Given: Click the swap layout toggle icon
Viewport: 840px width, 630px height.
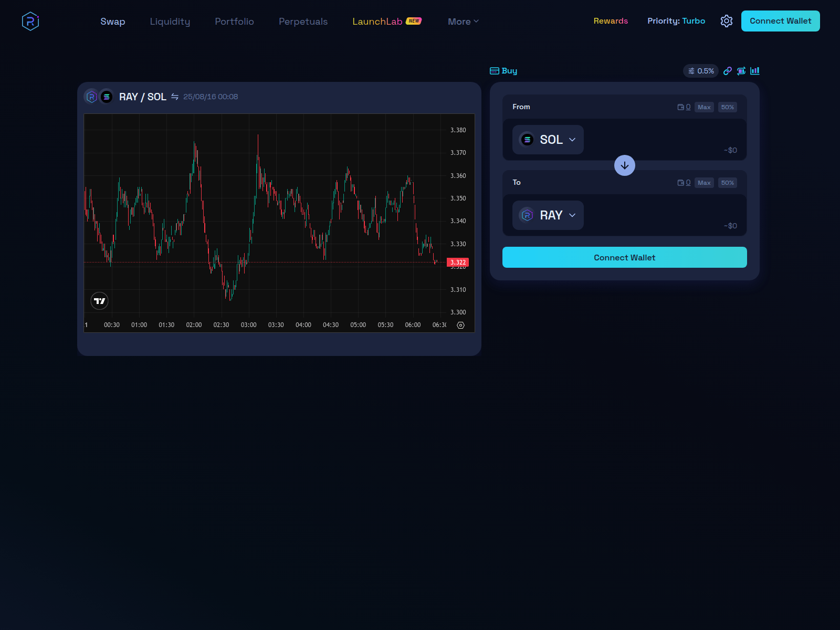Looking at the screenshot, I should tap(741, 71).
